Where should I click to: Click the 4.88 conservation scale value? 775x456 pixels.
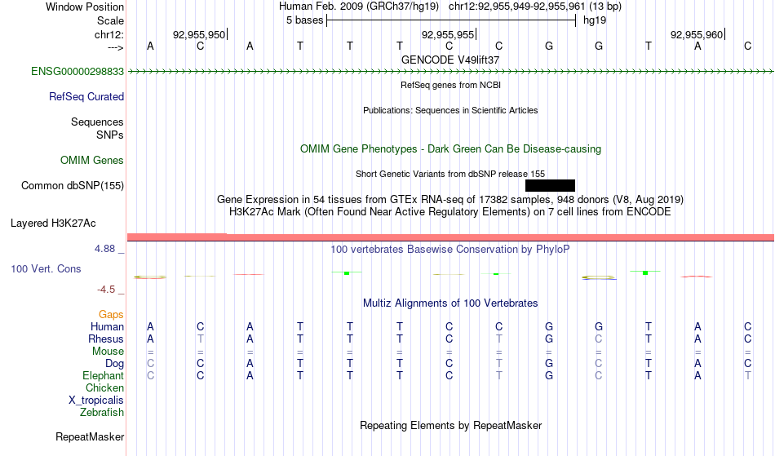pyautogui.click(x=104, y=249)
